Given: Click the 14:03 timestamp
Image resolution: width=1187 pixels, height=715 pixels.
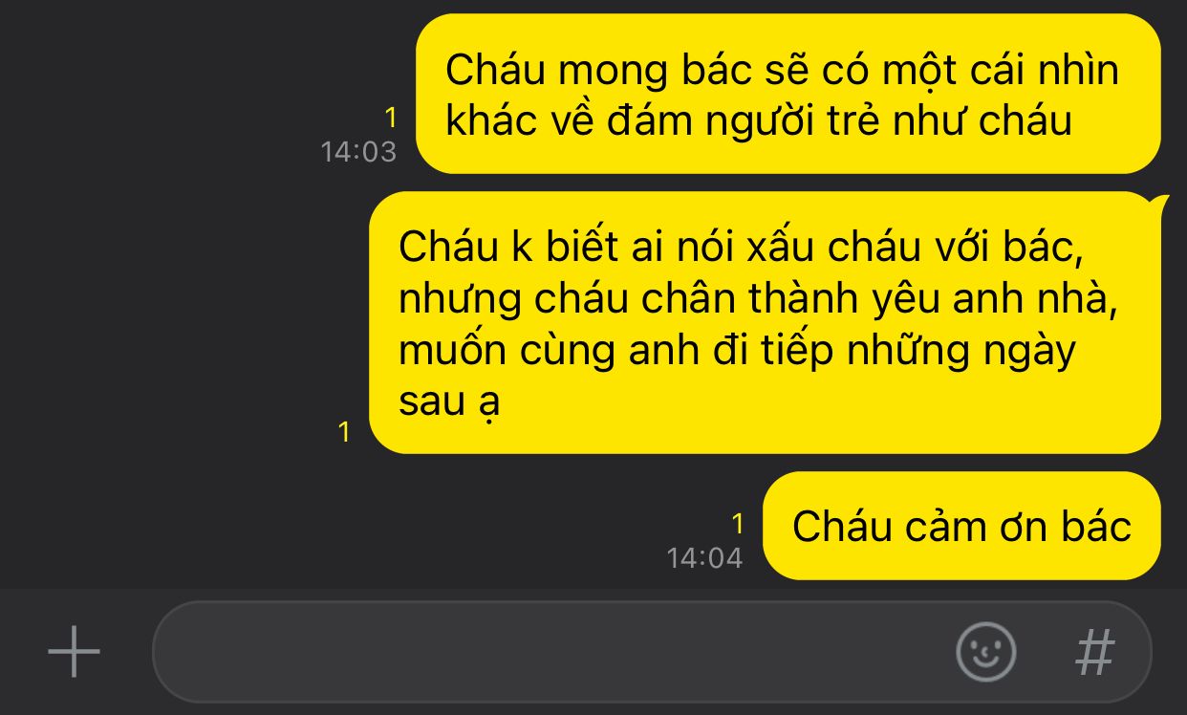Looking at the screenshot, I should 358,152.
